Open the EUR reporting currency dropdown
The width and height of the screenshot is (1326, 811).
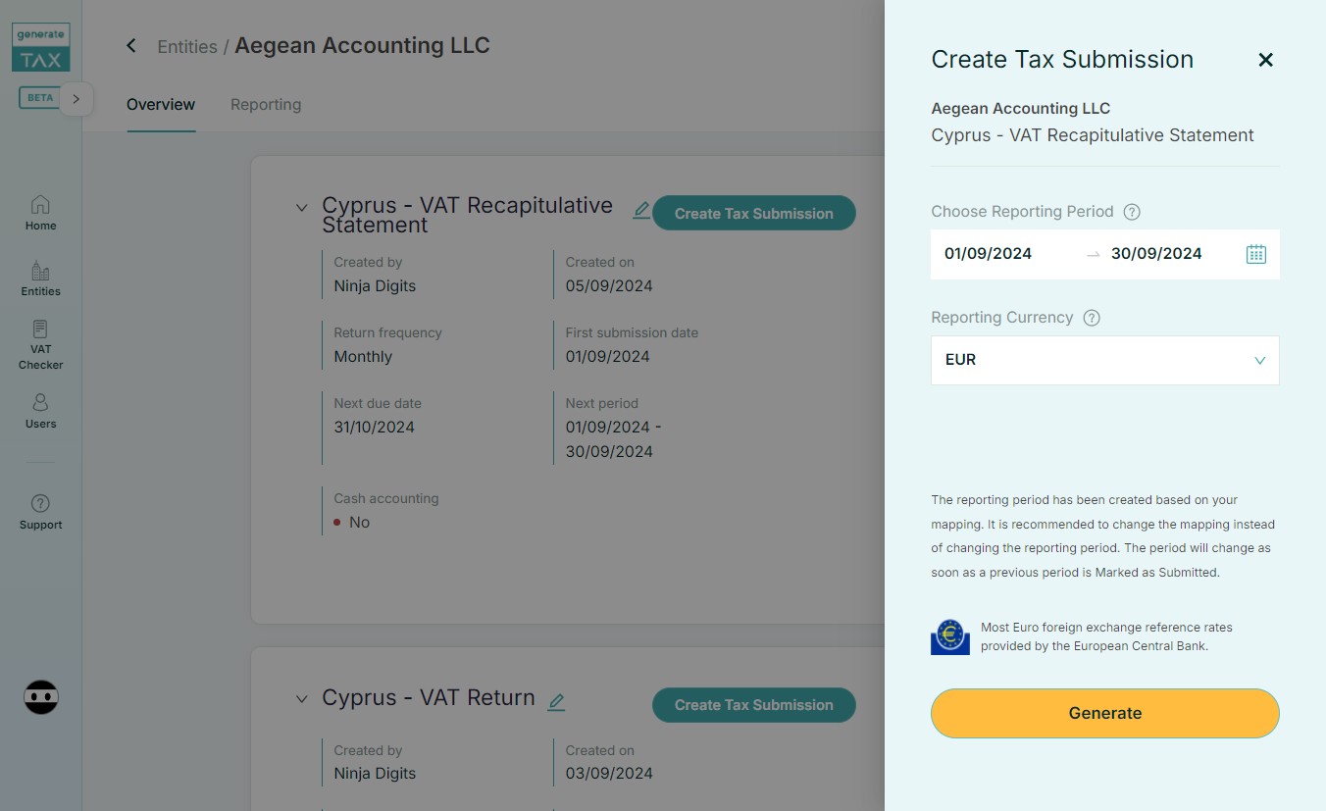pos(1105,360)
